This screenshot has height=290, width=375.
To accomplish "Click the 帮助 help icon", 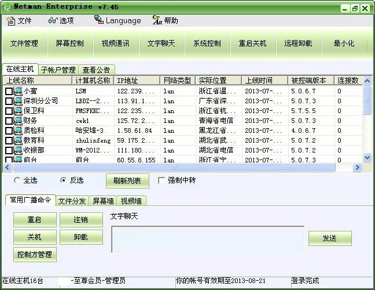I will [x=157, y=20].
